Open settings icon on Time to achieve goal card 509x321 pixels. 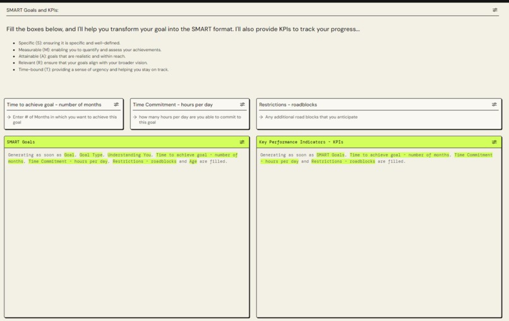tap(116, 105)
